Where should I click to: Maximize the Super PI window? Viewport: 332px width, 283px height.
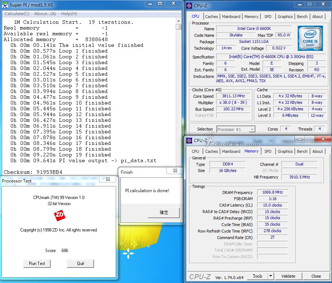coord(160,4)
